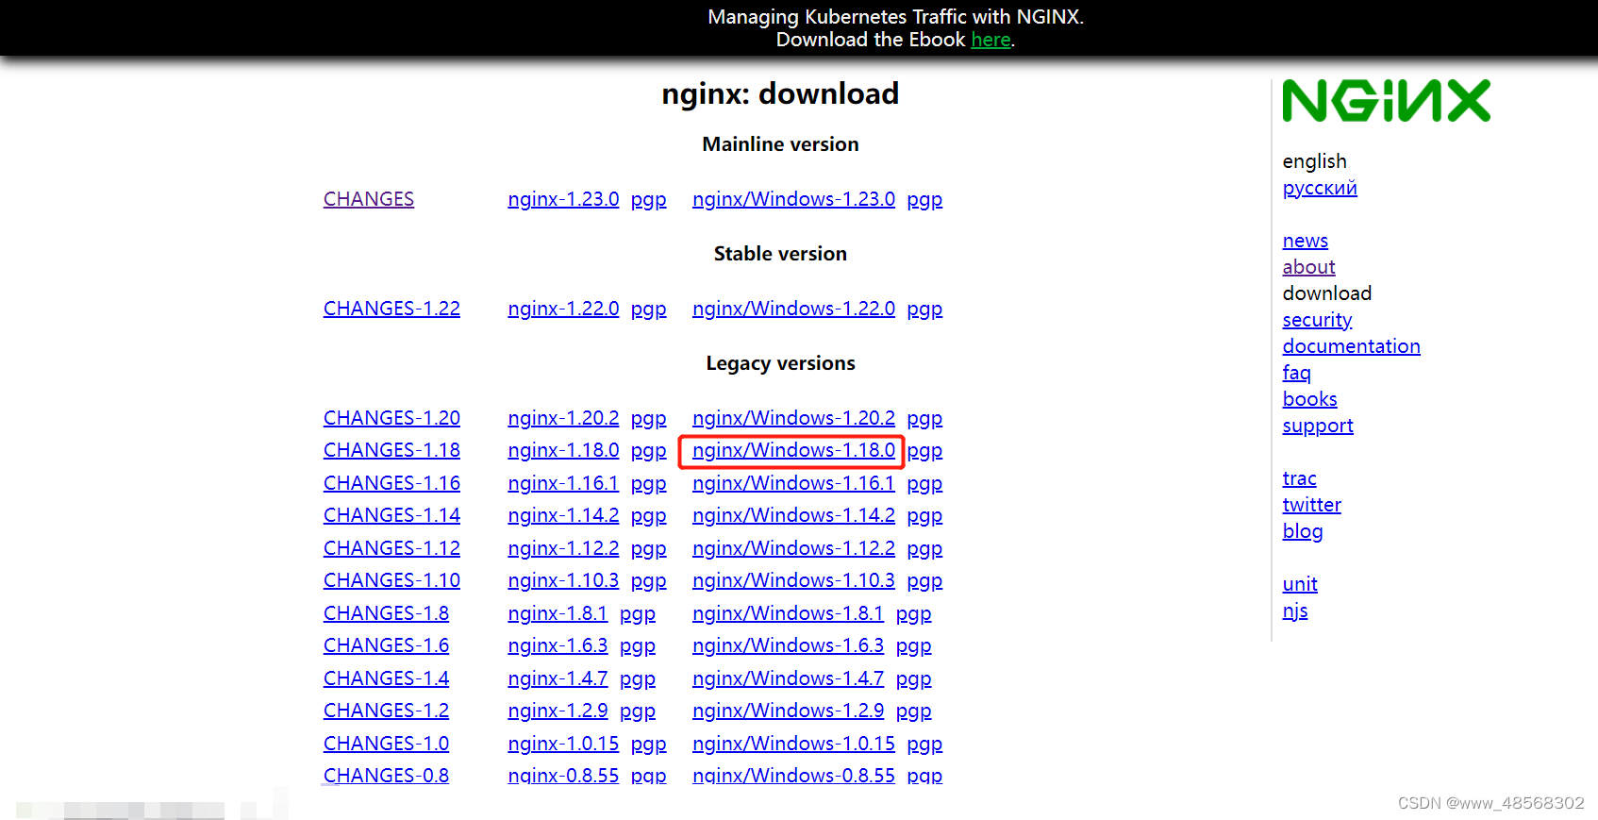Image resolution: width=1598 pixels, height=820 pixels.
Task: Open the trac link
Action: [1299, 478]
